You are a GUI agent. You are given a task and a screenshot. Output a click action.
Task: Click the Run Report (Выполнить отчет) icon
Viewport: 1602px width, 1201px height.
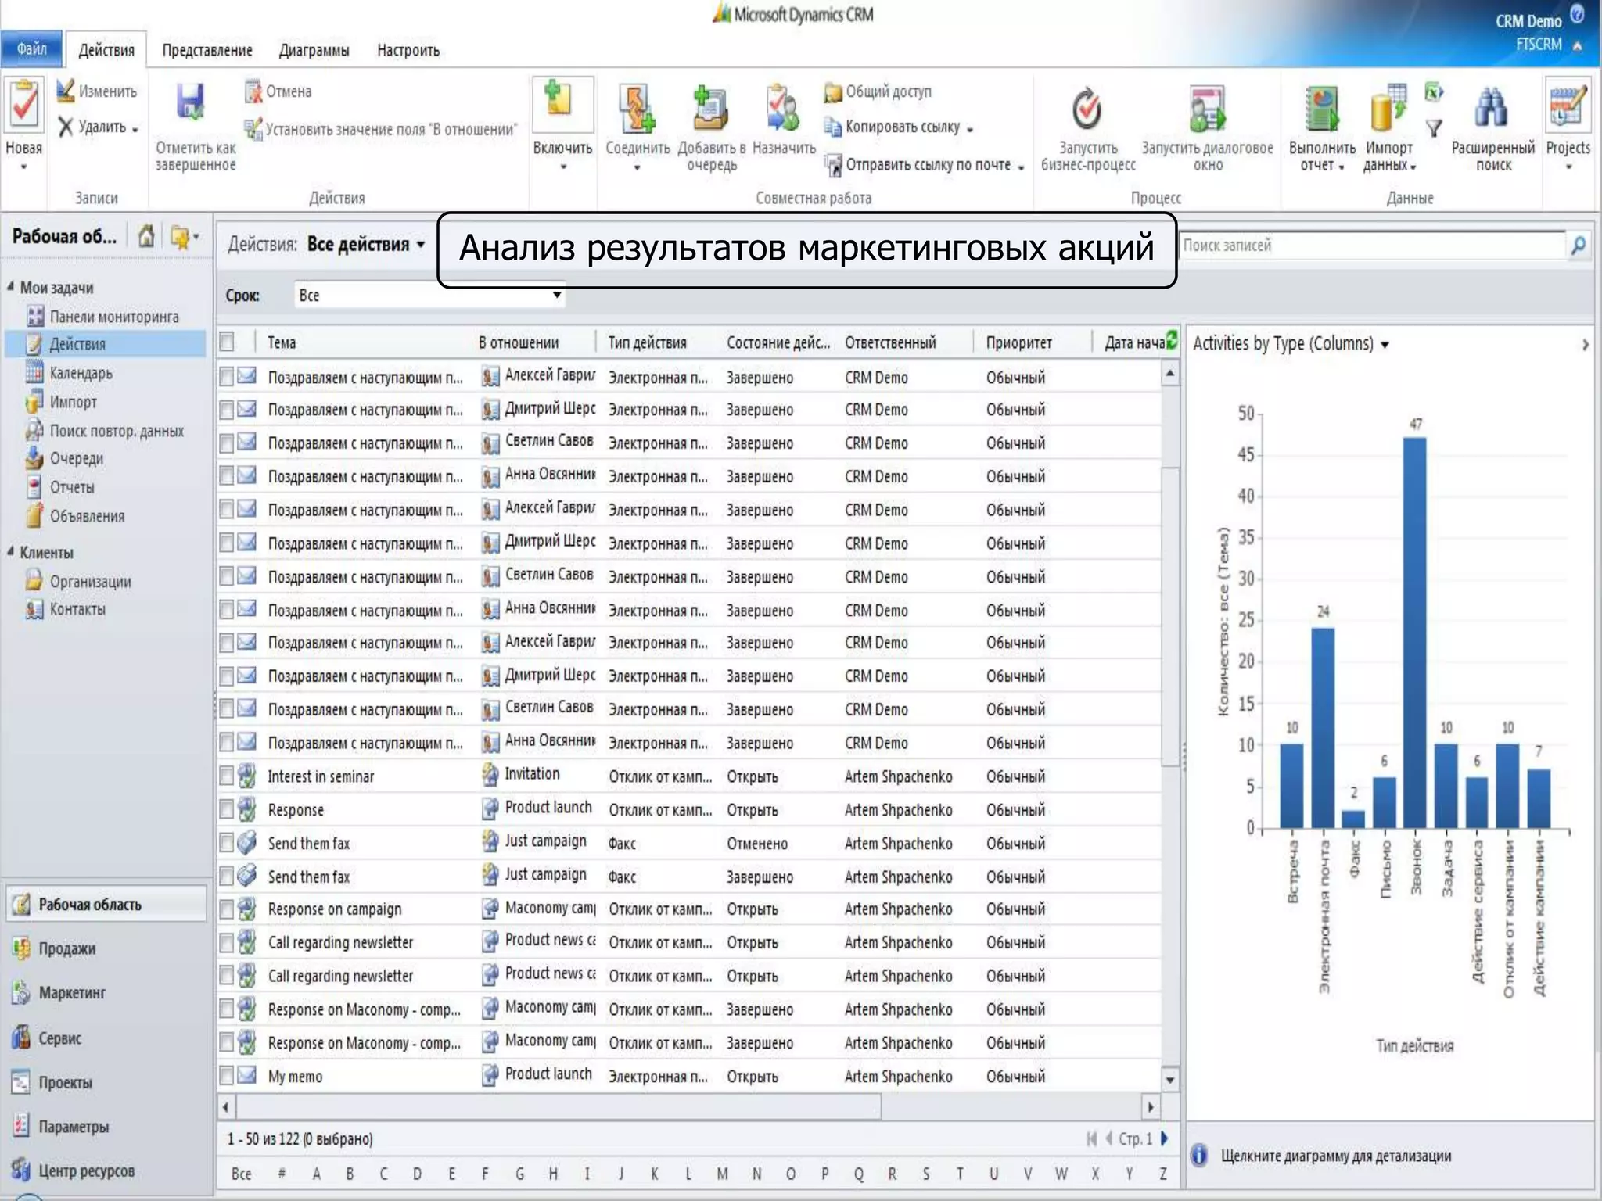click(x=1321, y=109)
